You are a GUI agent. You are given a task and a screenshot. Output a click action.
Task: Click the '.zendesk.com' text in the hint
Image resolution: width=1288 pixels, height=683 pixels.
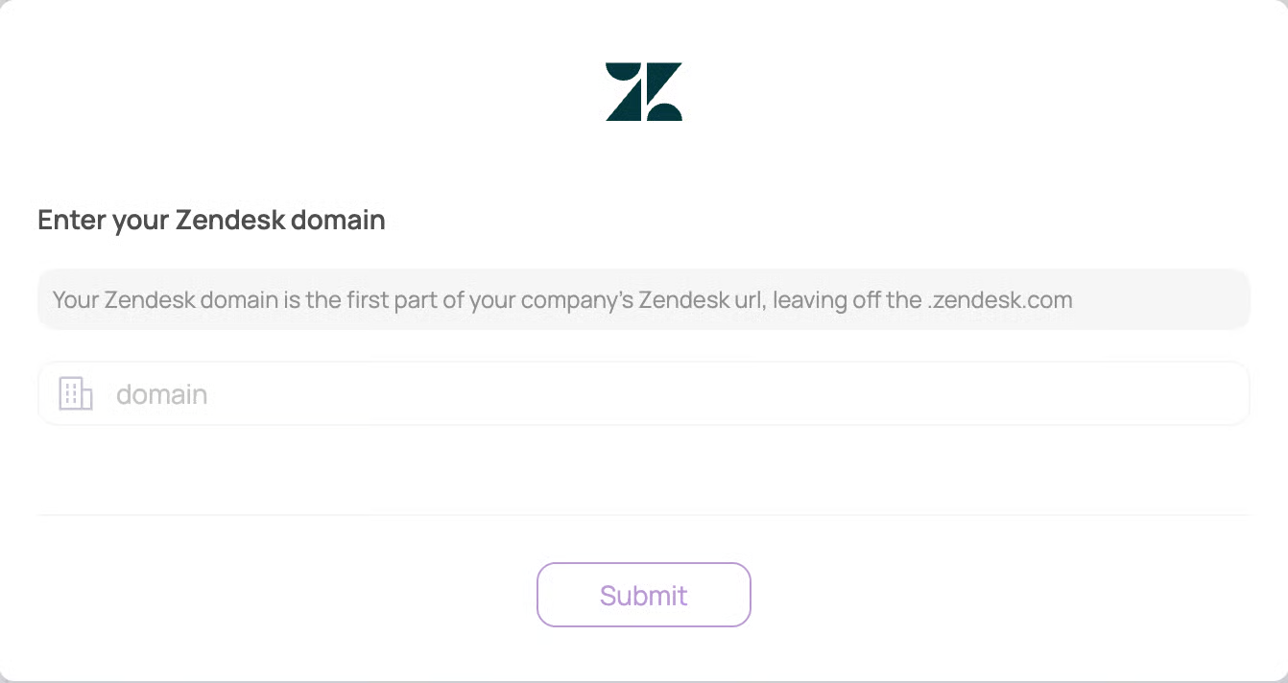(999, 299)
